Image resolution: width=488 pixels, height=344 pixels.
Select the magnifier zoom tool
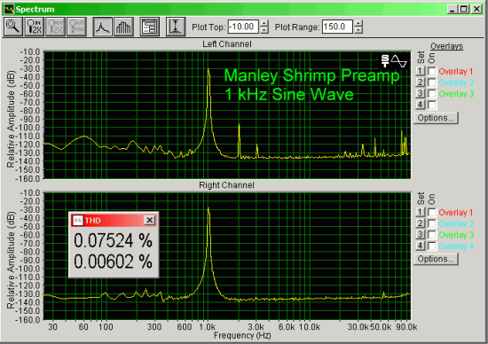point(13,27)
